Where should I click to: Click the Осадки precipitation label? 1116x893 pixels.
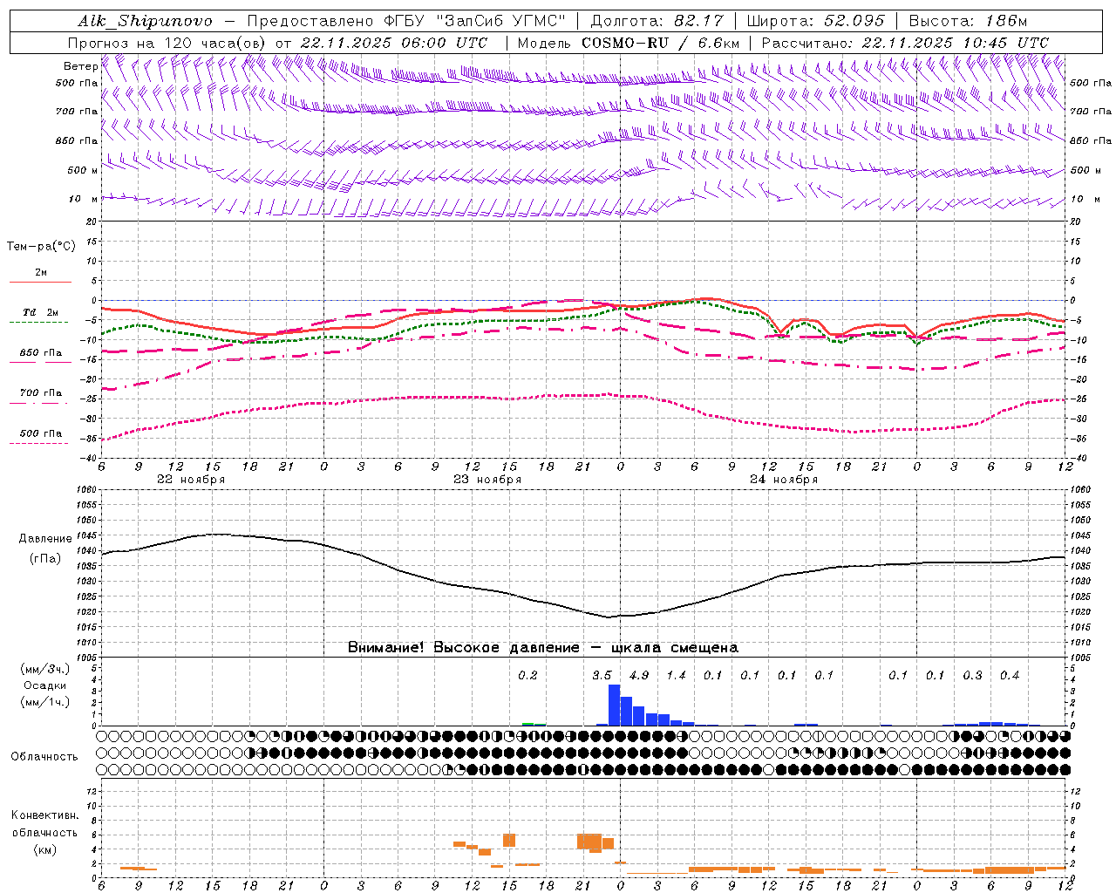[x=45, y=685]
